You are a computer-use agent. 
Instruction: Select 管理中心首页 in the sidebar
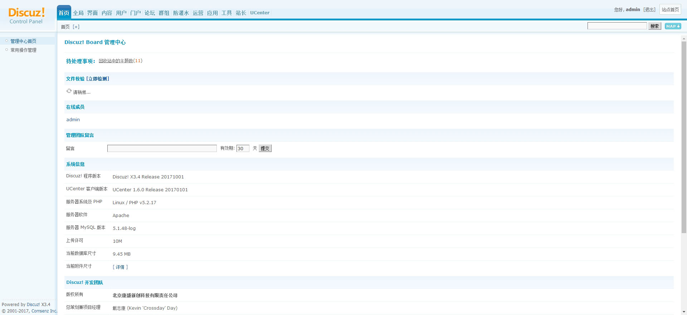(x=23, y=41)
